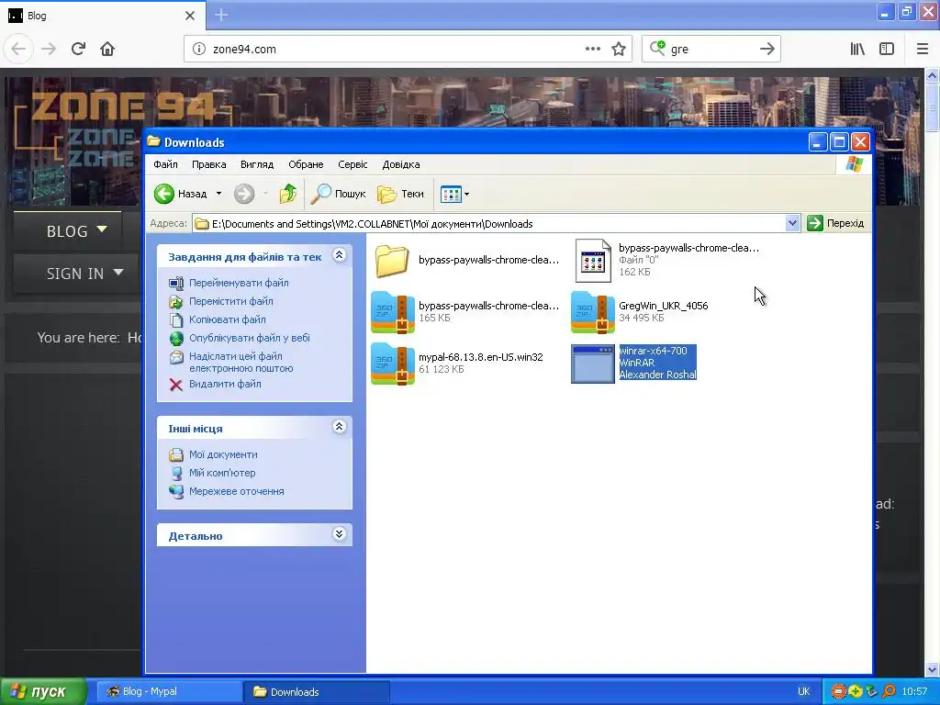Toggle the browser sidebar icon
The image size is (940, 705).
coord(887,50)
